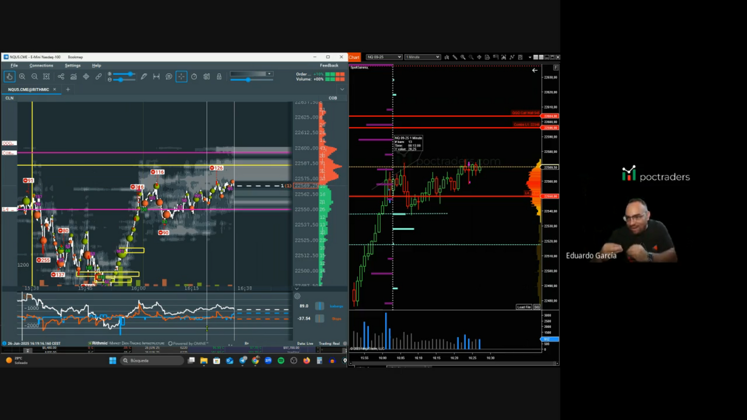The image size is (747, 420).
Task: Click the plus button to add a new tab
Action: 67,89
